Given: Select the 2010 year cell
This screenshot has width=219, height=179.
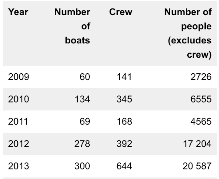Looking at the screenshot, I should pyautogui.click(x=19, y=99).
